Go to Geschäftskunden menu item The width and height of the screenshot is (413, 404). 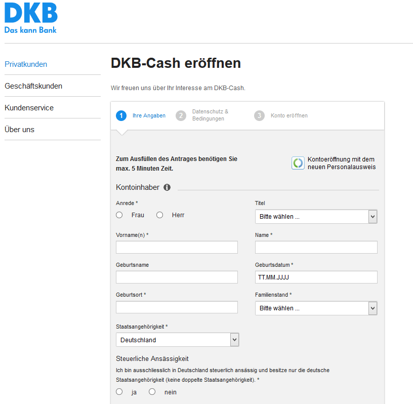(33, 86)
